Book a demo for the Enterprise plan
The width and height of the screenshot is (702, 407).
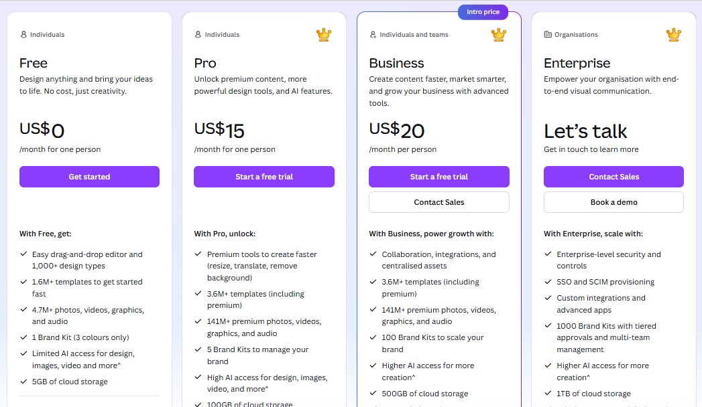[613, 201]
